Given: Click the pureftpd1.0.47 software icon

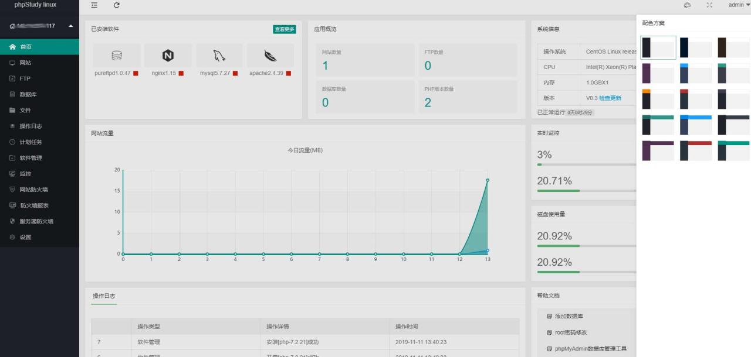Looking at the screenshot, I should (117, 56).
